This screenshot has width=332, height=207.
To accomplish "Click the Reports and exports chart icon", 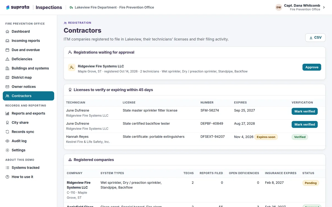I will pyautogui.click(x=7, y=113).
